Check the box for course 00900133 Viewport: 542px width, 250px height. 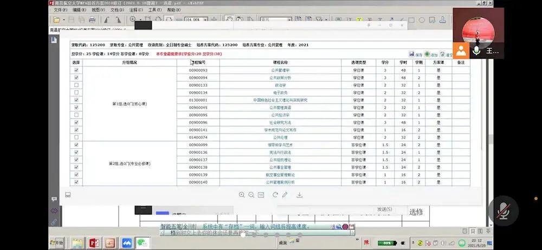tap(76, 85)
